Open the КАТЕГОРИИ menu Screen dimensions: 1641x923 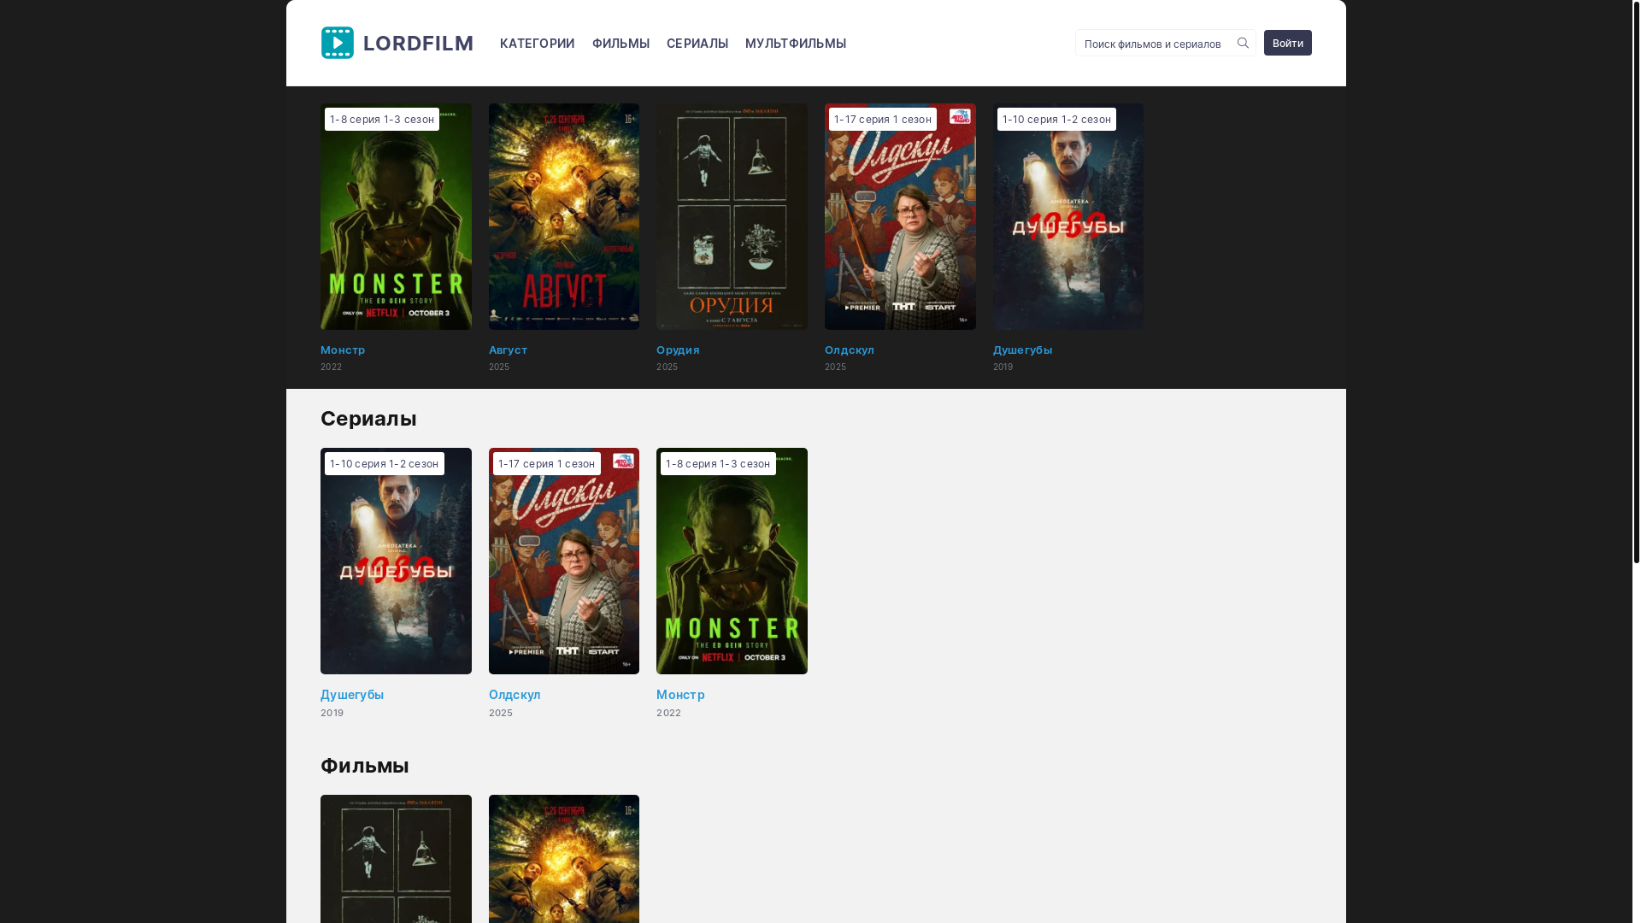pyautogui.click(x=537, y=44)
